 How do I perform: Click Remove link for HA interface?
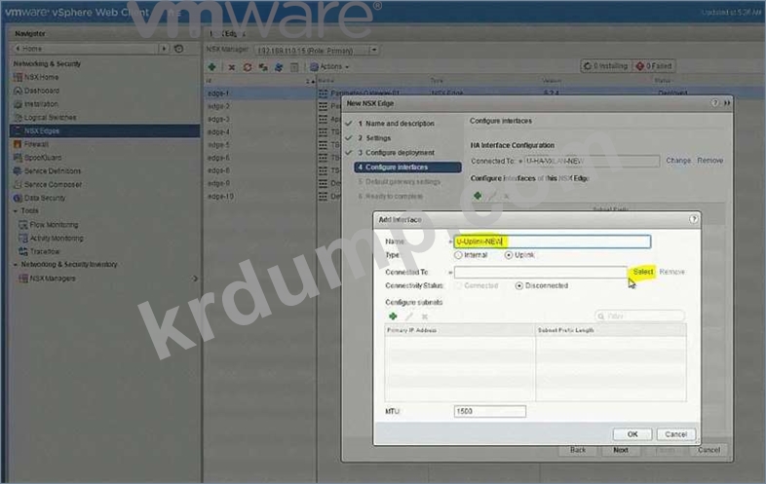click(709, 160)
